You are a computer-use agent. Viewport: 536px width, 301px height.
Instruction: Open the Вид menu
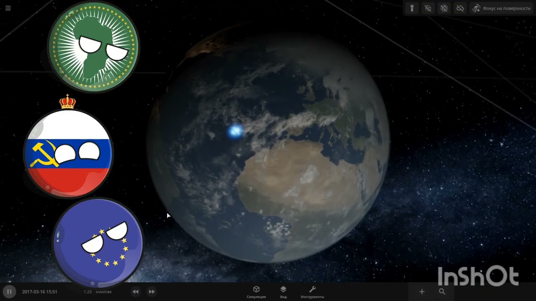283,292
